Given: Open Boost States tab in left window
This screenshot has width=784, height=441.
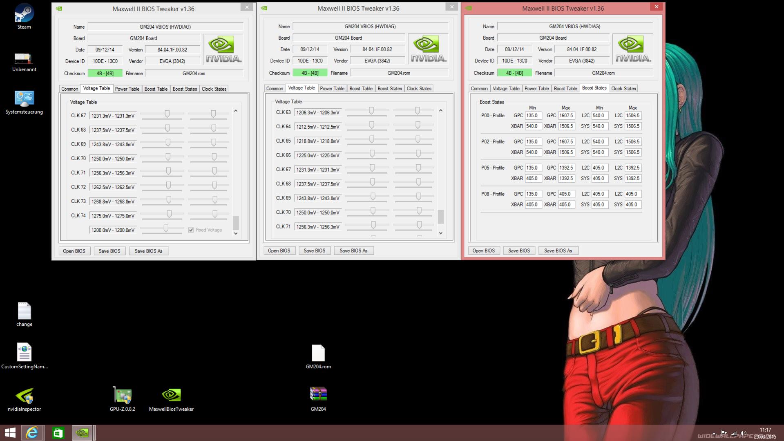Looking at the screenshot, I should (185, 89).
